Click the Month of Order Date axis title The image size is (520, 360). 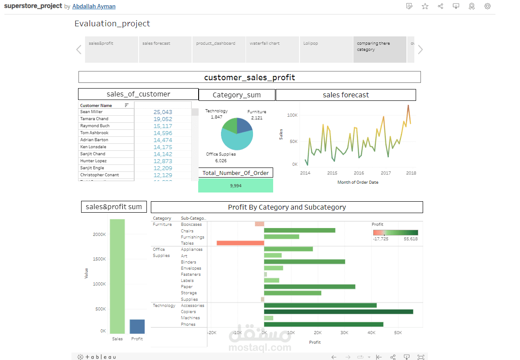point(358,182)
